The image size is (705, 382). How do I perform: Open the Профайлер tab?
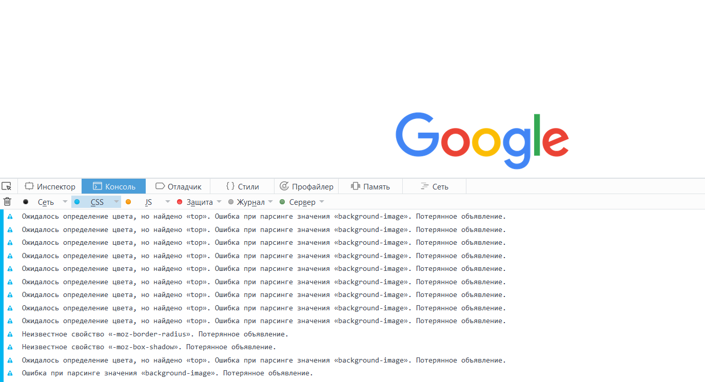point(307,186)
